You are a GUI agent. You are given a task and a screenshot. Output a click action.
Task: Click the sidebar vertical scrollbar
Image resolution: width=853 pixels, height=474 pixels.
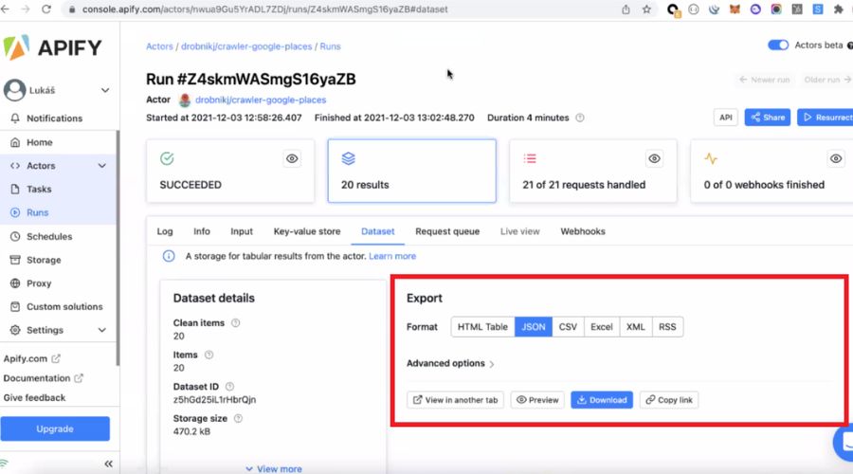pyautogui.click(x=118, y=247)
